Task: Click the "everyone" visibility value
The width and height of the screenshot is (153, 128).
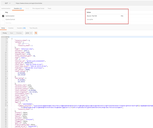Action: point(29,120)
